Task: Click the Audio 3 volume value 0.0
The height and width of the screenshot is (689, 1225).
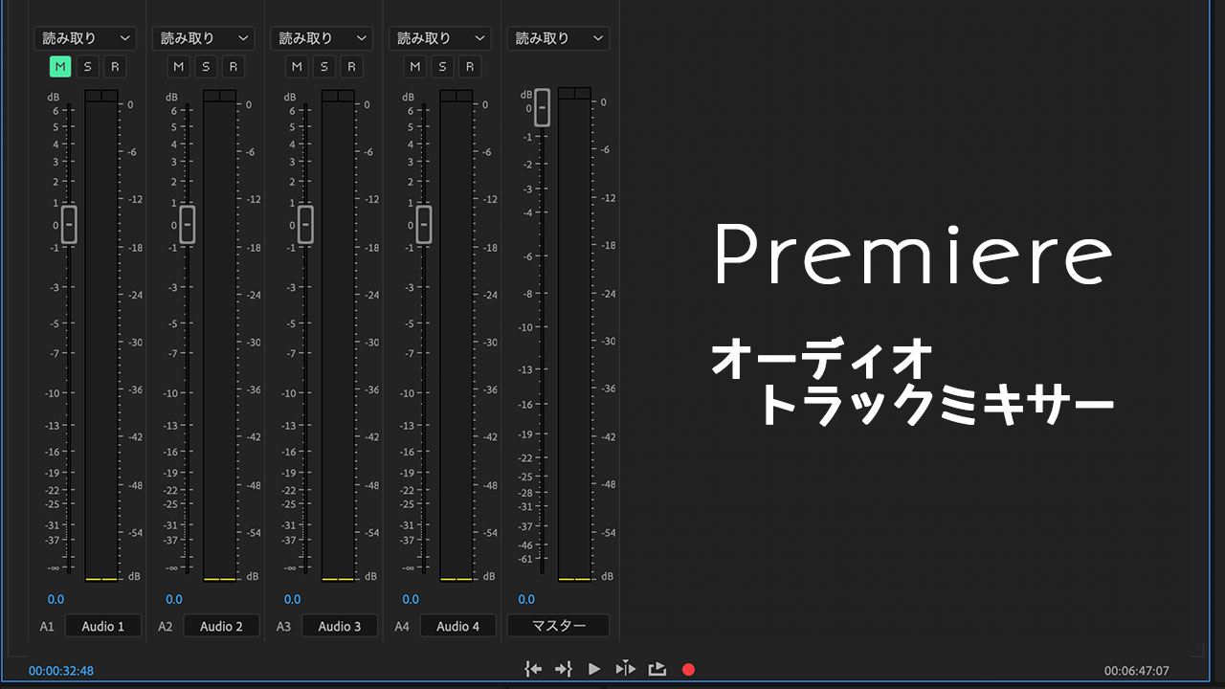Action: click(x=292, y=599)
